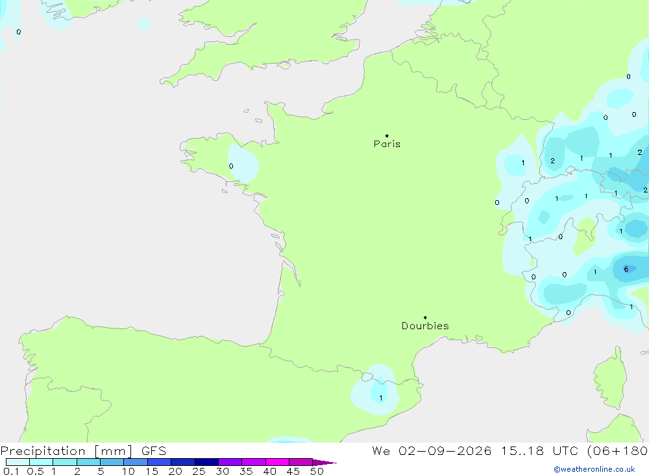649x475 pixels.
Task: Click the 15 mm dark blue legend swatch
Action: (159, 462)
